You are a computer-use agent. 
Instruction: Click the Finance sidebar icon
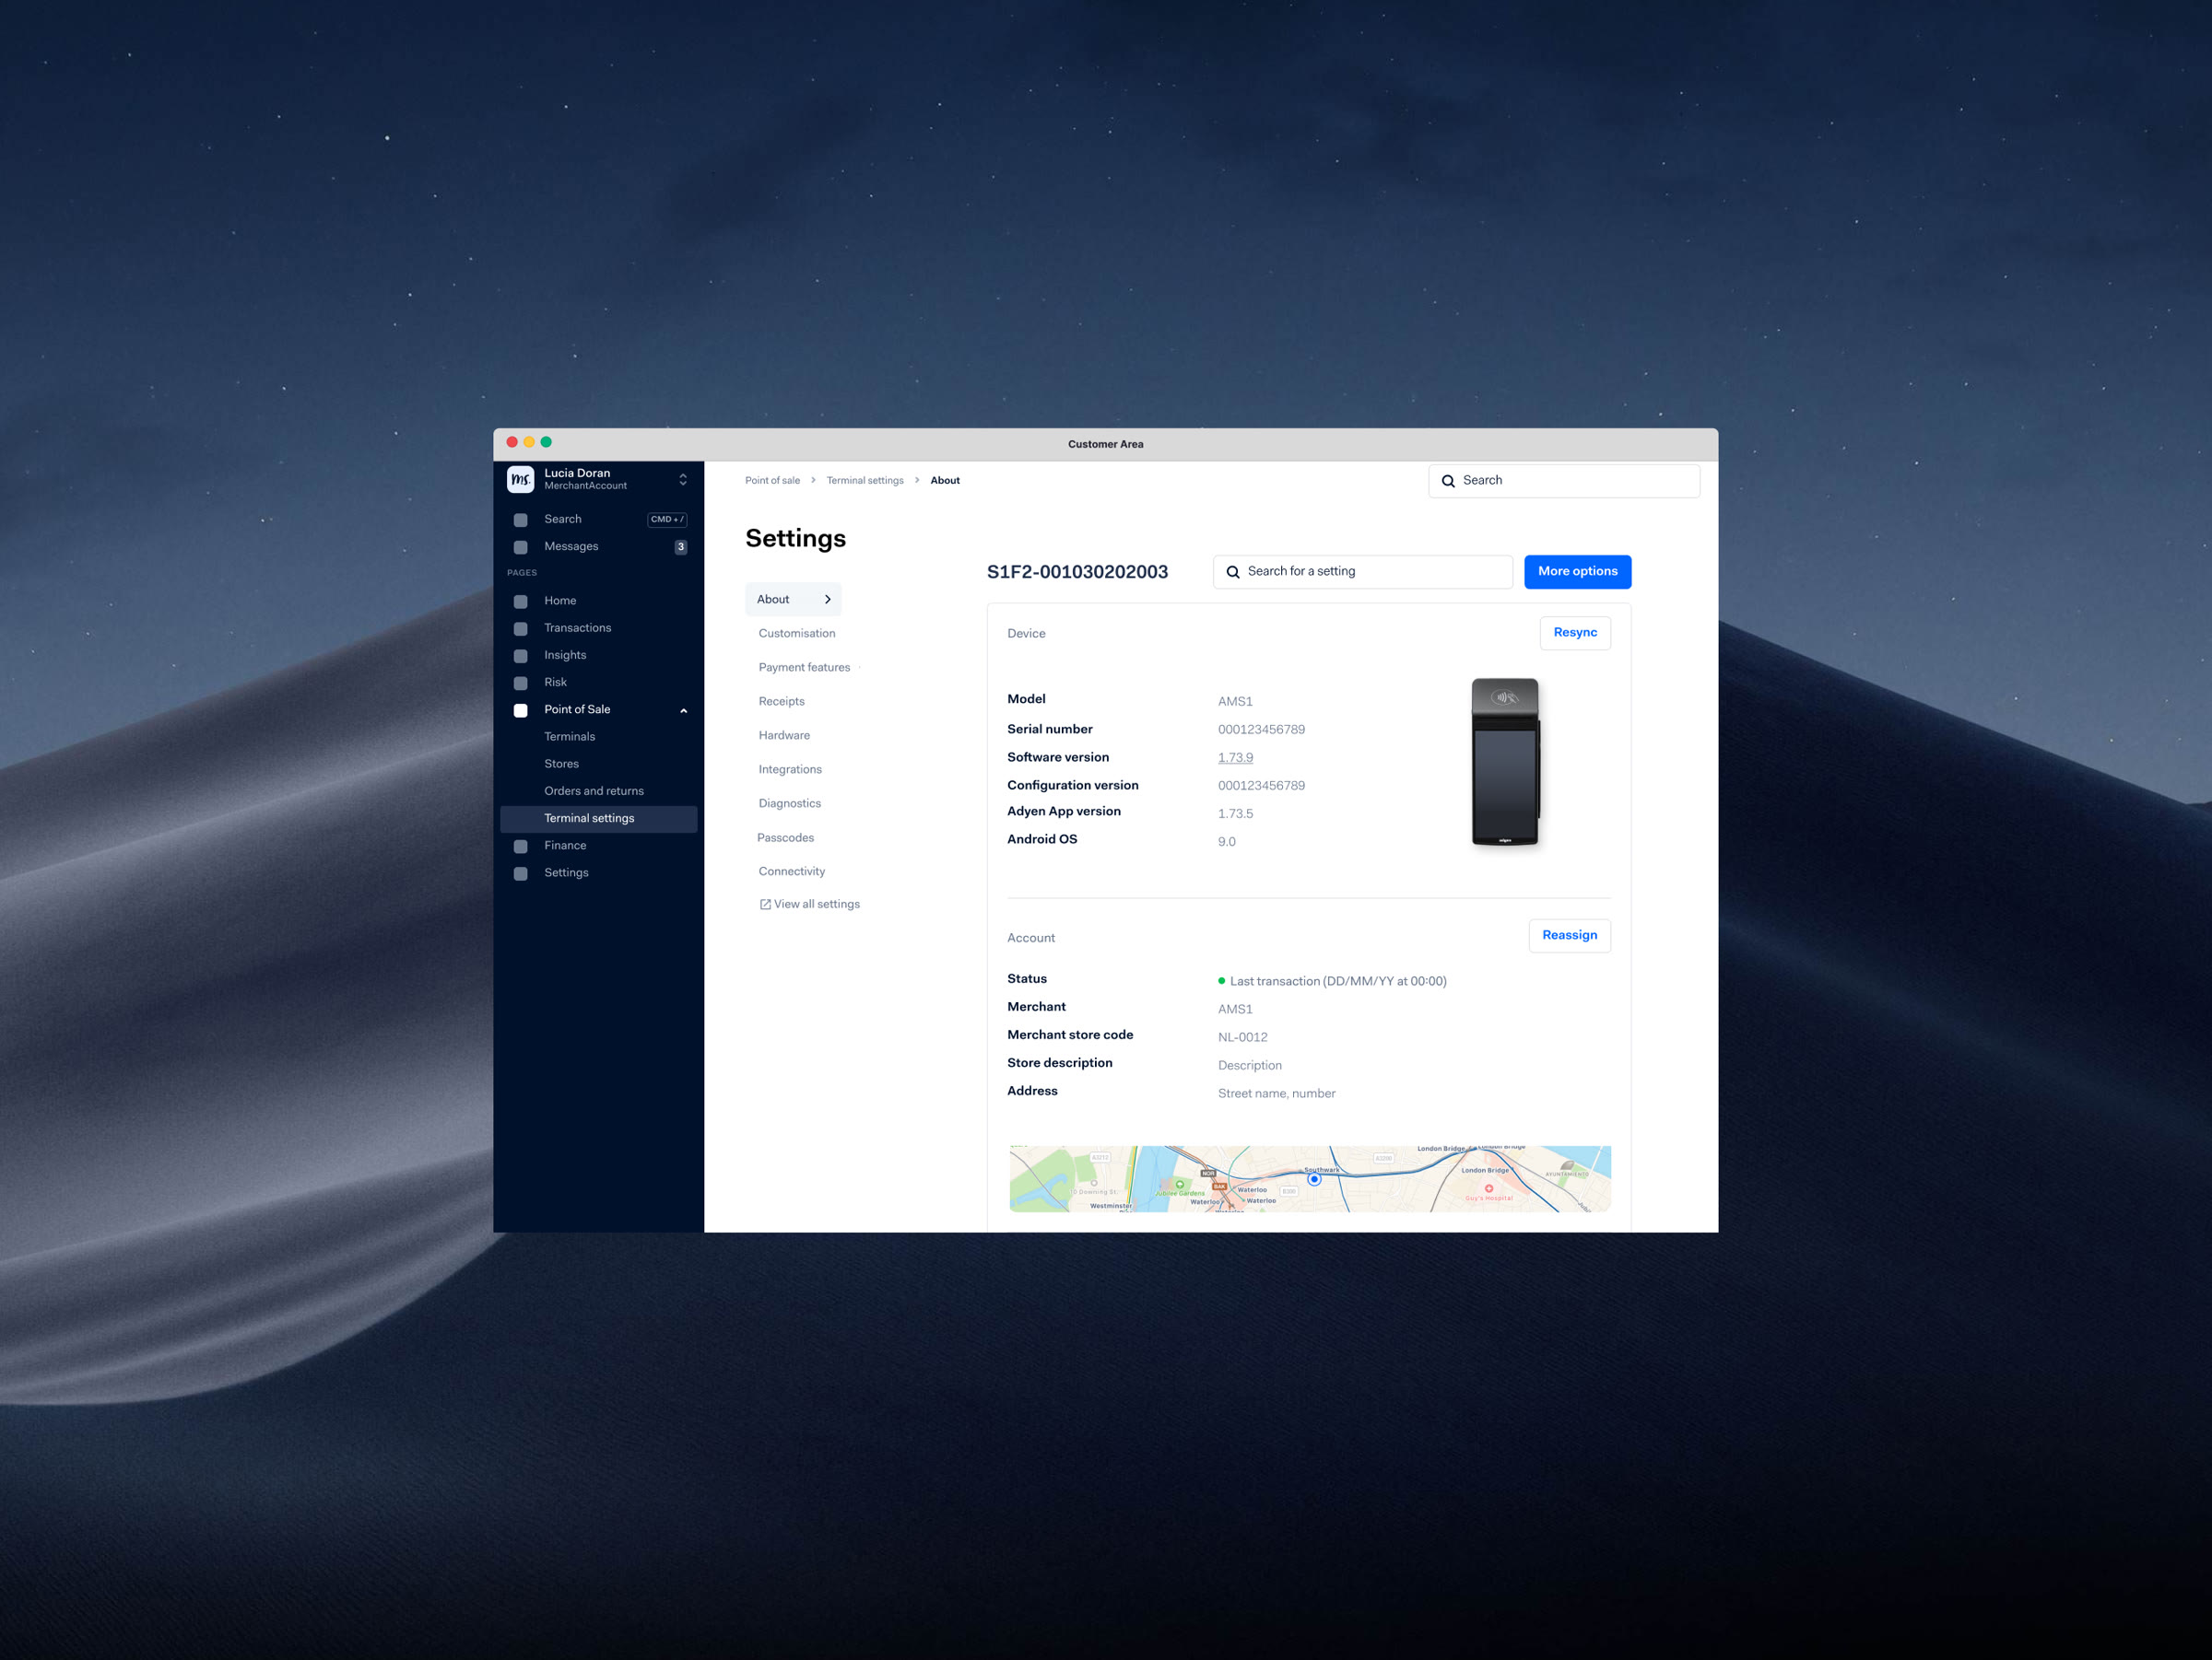coord(521,847)
